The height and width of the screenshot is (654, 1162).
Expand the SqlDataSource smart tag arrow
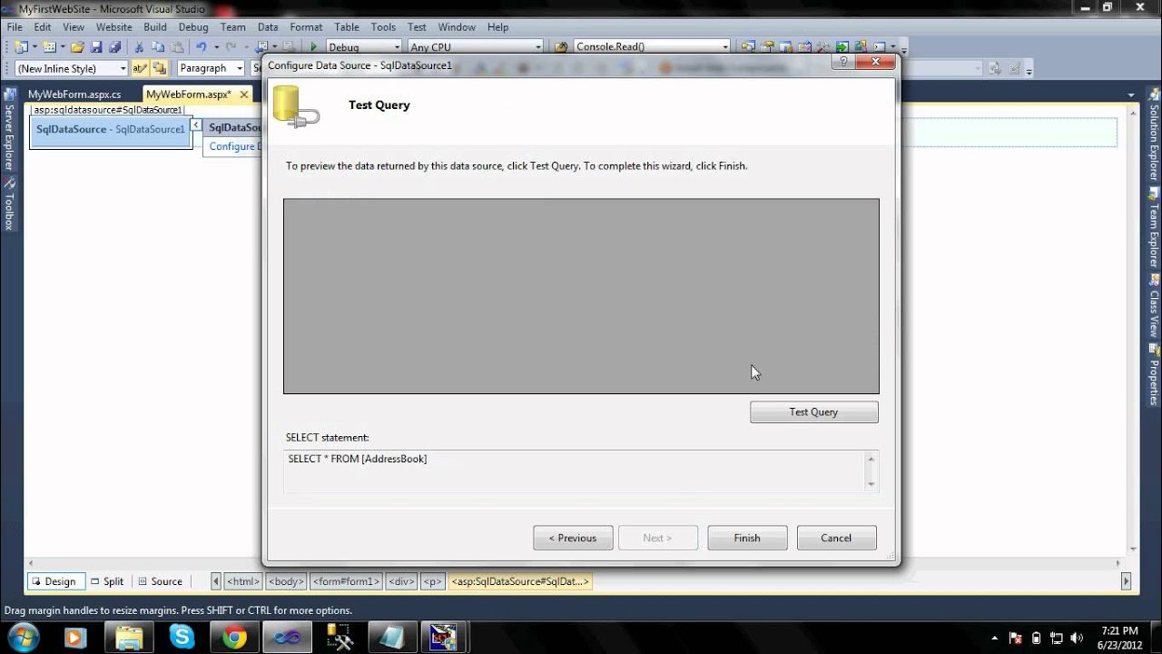pos(196,125)
